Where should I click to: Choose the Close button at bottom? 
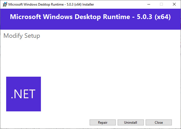[159, 122]
